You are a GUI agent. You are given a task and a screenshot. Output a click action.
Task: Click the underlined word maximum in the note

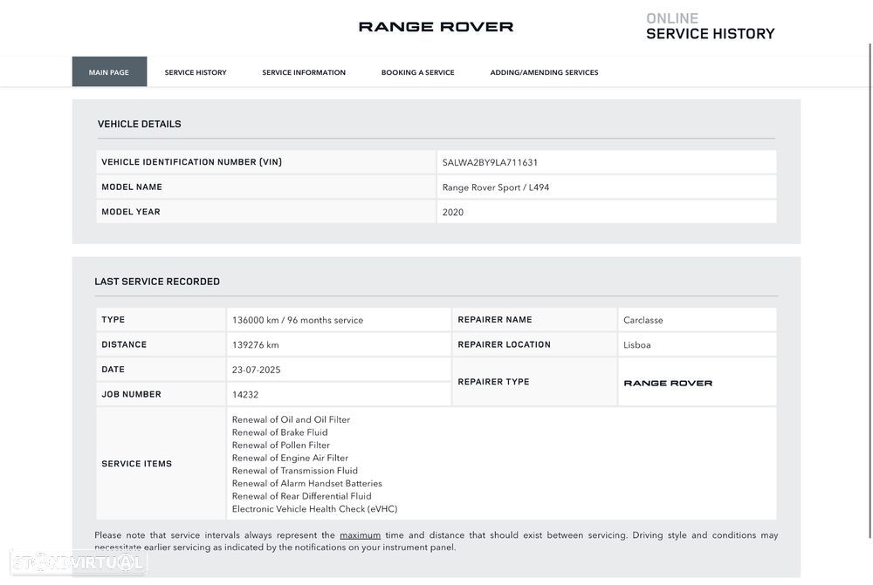361,535
